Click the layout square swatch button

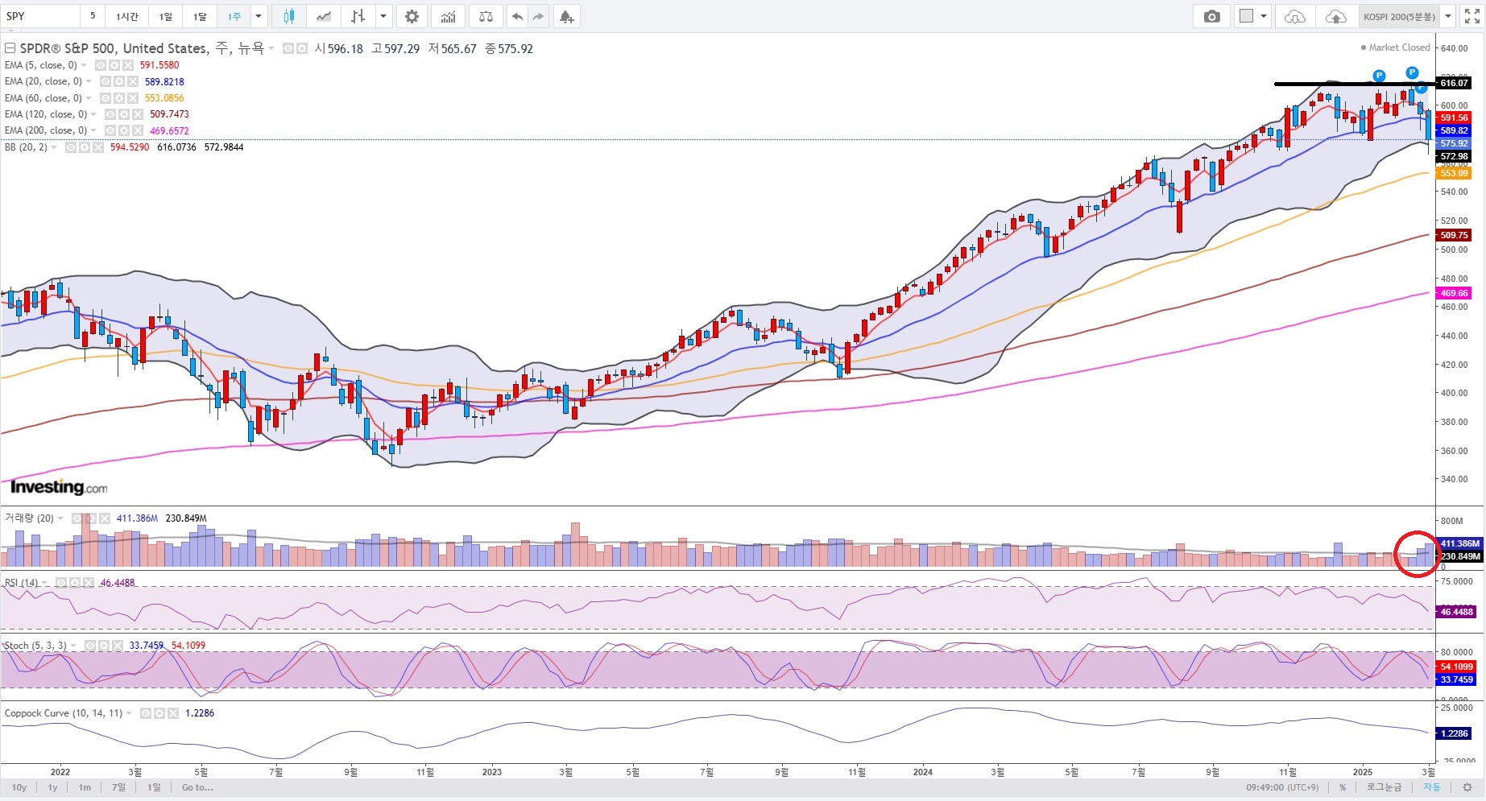pyautogui.click(x=1246, y=16)
